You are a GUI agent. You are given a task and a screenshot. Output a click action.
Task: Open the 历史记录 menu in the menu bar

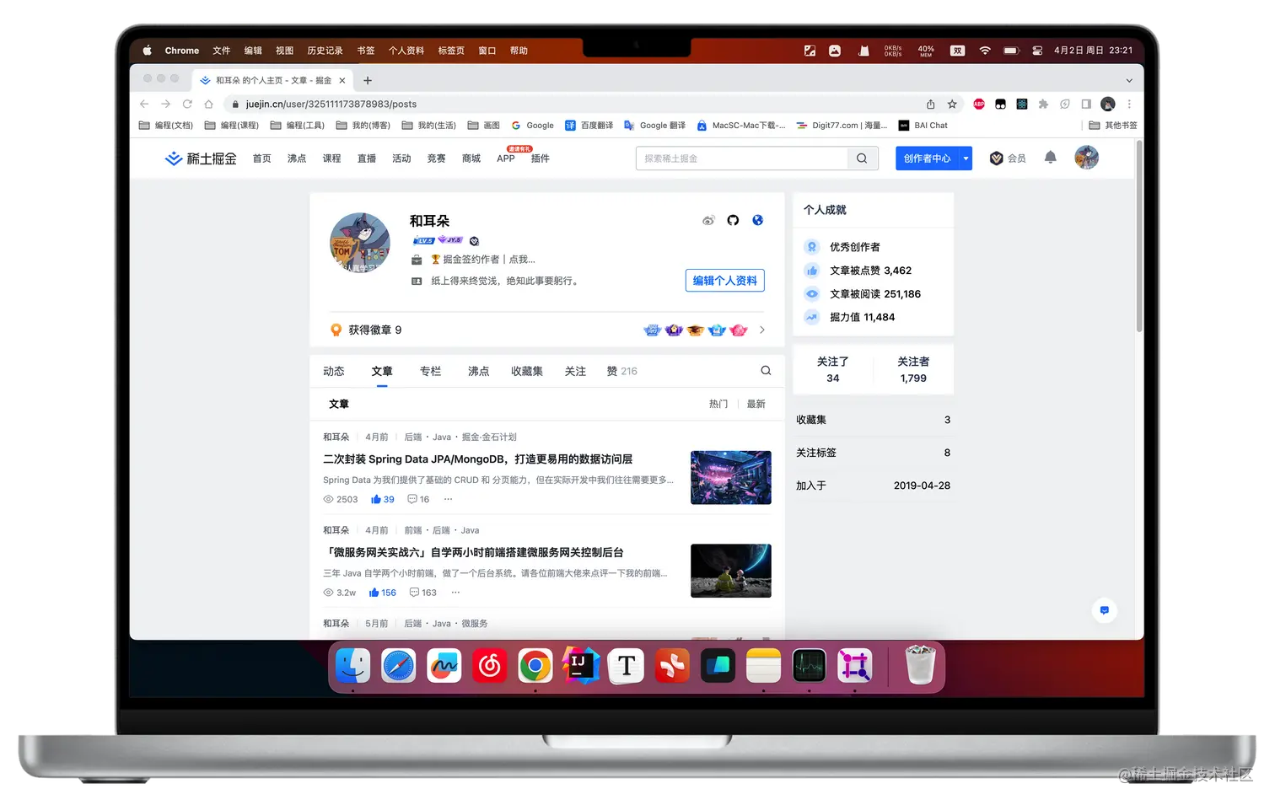pyautogui.click(x=325, y=51)
